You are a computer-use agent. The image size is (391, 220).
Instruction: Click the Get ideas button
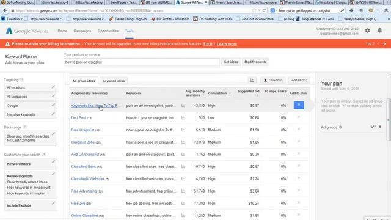[231, 62]
